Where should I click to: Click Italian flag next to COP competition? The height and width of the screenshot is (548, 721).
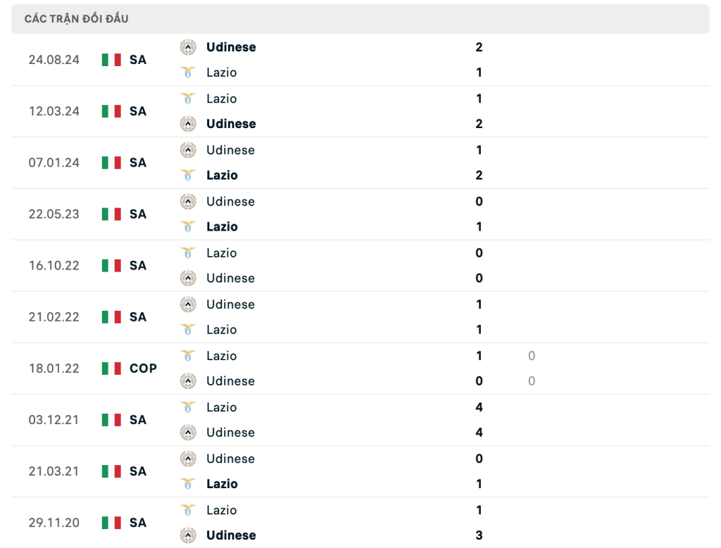pyautogui.click(x=111, y=369)
